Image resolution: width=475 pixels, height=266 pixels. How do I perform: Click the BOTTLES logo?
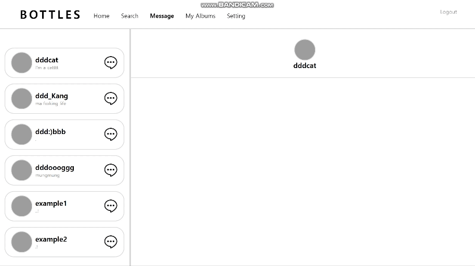pyautogui.click(x=50, y=15)
